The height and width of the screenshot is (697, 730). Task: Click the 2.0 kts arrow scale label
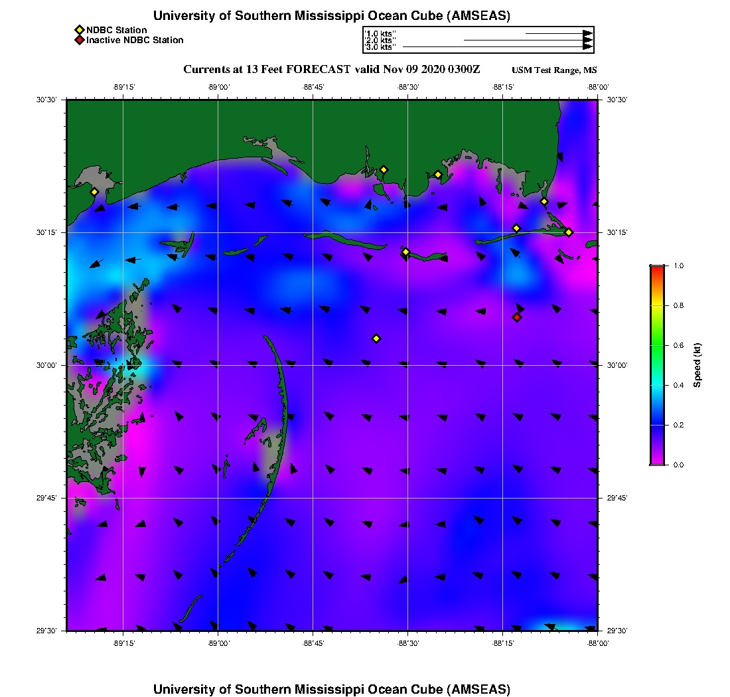(380, 40)
